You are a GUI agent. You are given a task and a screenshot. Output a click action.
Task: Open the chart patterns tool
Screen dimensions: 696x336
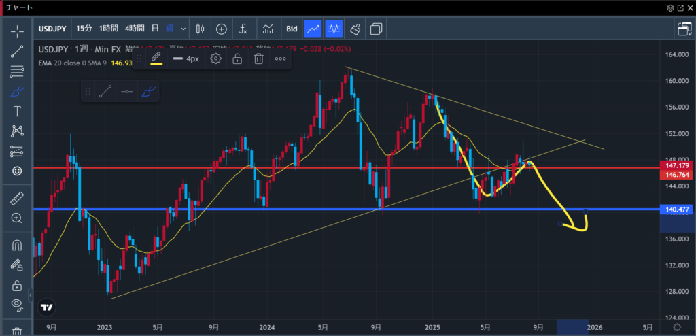pyautogui.click(x=17, y=131)
